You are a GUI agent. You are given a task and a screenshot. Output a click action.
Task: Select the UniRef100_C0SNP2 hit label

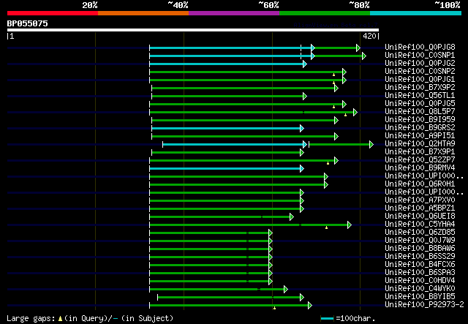click(420, 71)
